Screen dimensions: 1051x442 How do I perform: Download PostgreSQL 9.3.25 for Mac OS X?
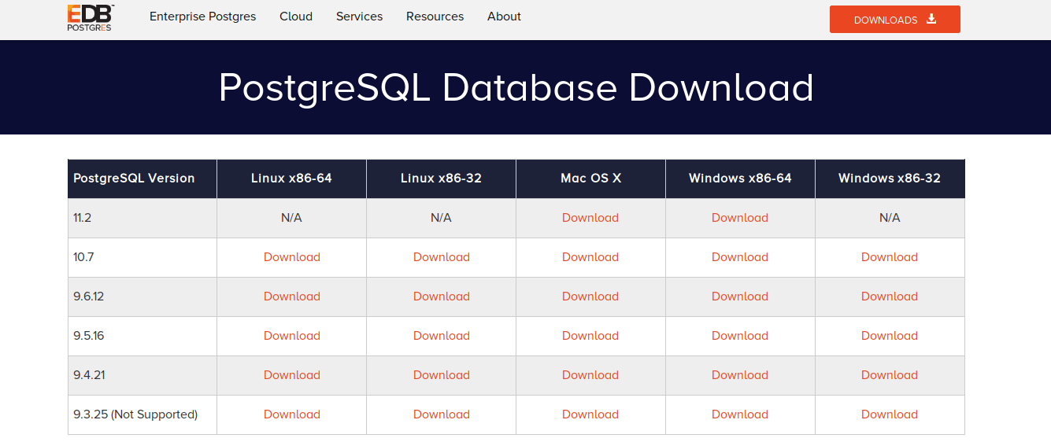(590, 414)
